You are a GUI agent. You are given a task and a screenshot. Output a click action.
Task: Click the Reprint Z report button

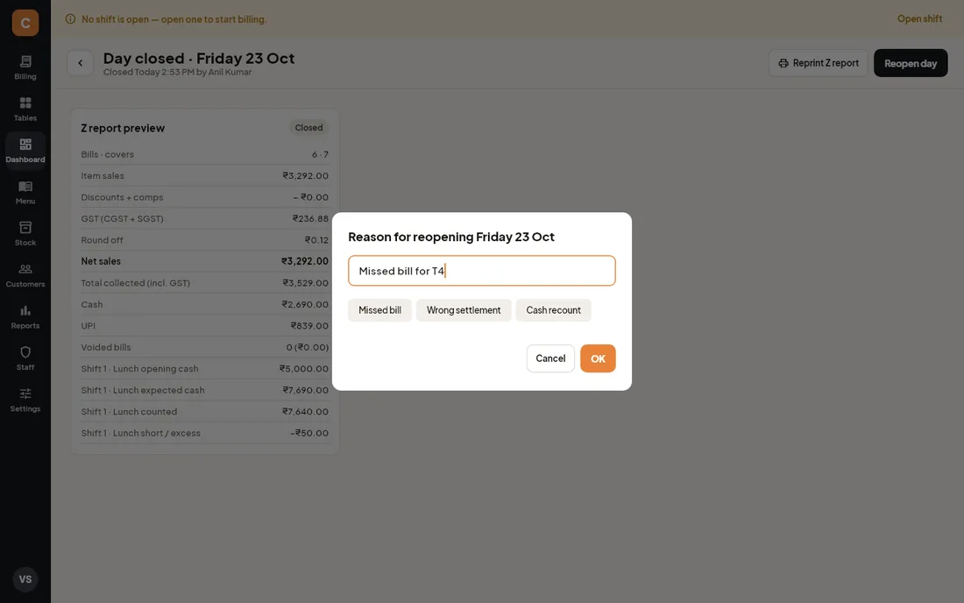(x=818, y=63)
